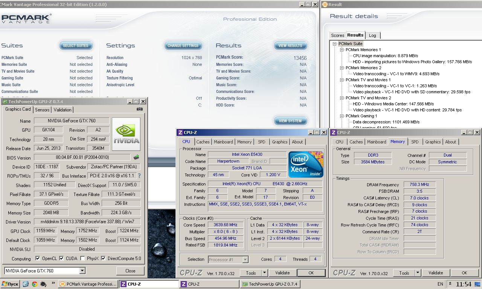This screenshot has width=482, height=289.
Task: Click the VIEW SYSTEM button
Action: tap(290, 121)
